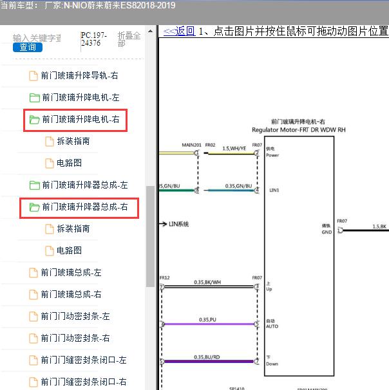Open 拆装指南 under 前门玻璃升降电机-右
Screen dimensions: 389x390
pos(73,141)
